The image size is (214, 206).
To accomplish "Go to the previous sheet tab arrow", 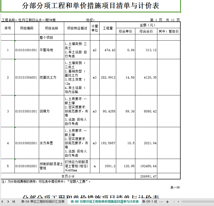I will [2, 202].
